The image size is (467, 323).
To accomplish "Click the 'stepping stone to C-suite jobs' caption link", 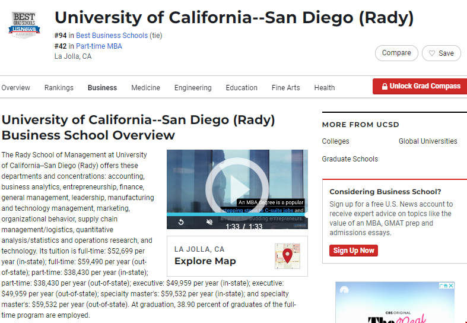I will pos(258,210).
